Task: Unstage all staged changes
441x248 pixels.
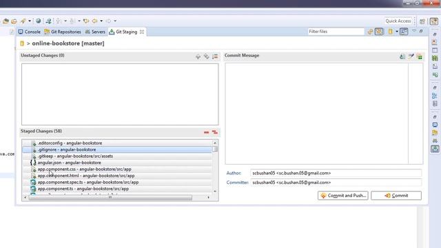Action: pyautogui.click(x=215, y=132)
